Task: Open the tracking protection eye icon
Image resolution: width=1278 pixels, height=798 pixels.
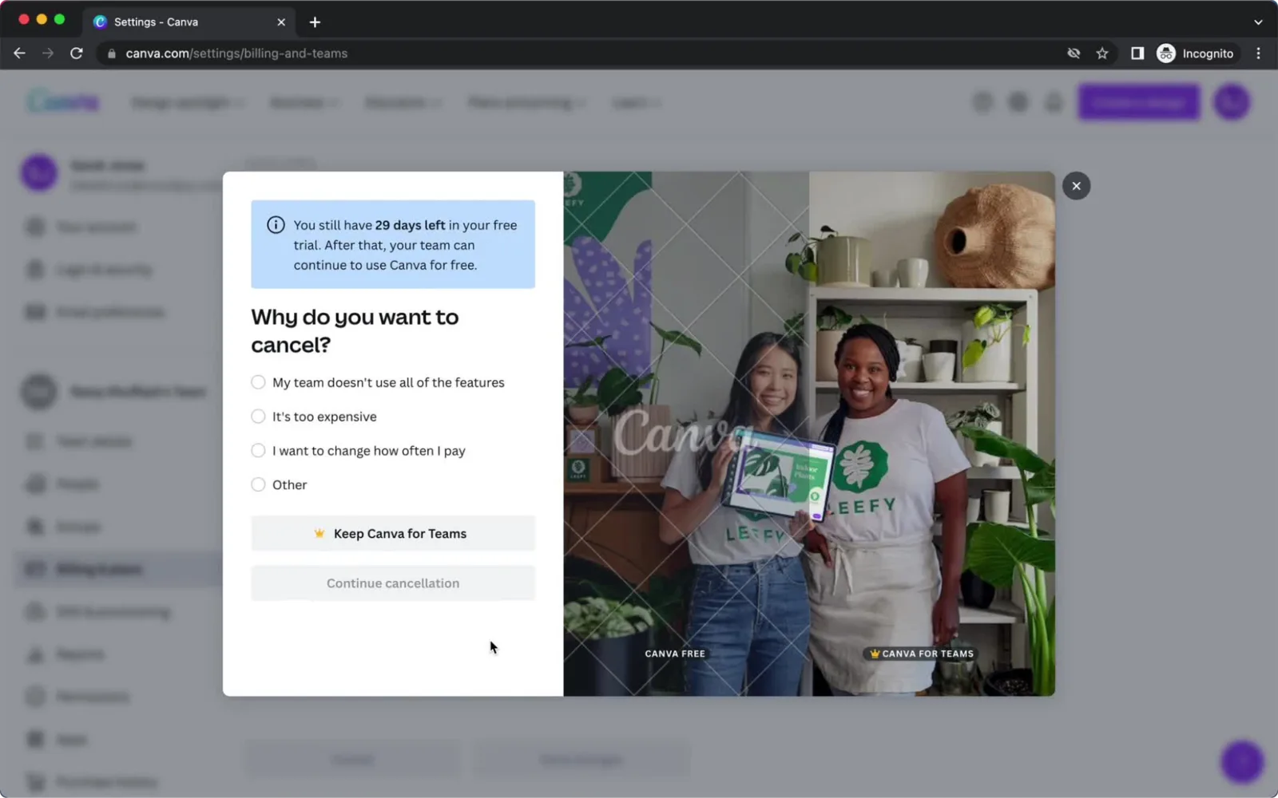Action: (x=1074, y=53)
